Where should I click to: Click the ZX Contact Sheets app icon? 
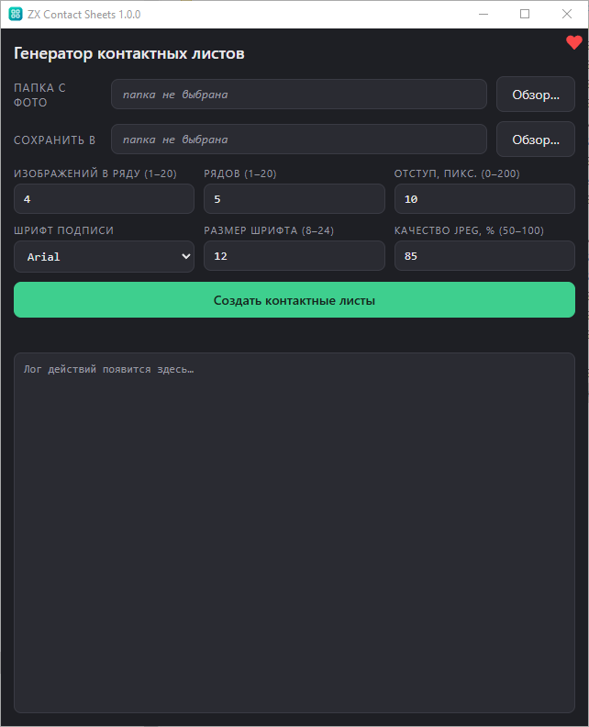tap(16, 14)
